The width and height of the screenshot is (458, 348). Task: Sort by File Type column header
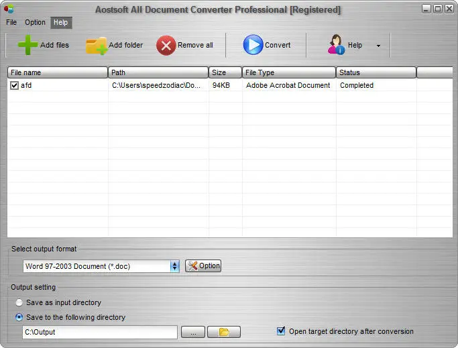tap(289, 72)
